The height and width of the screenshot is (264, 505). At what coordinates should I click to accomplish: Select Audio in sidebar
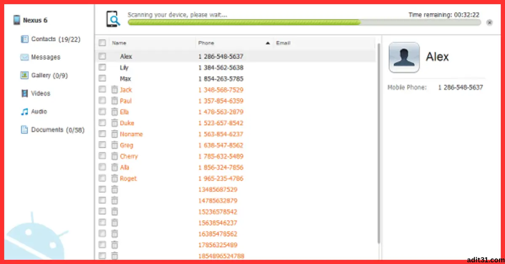pos(39,111)
